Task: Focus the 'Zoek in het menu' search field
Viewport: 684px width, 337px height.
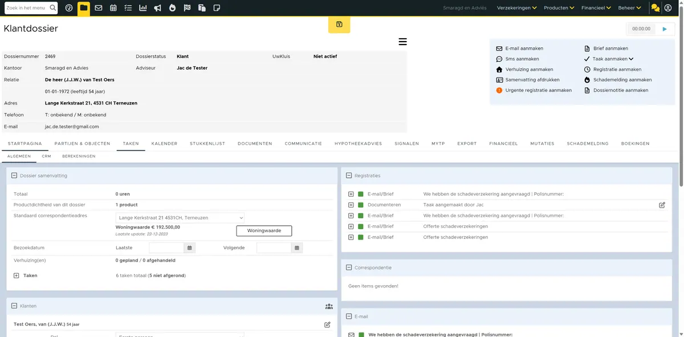Action: (26, 8)
